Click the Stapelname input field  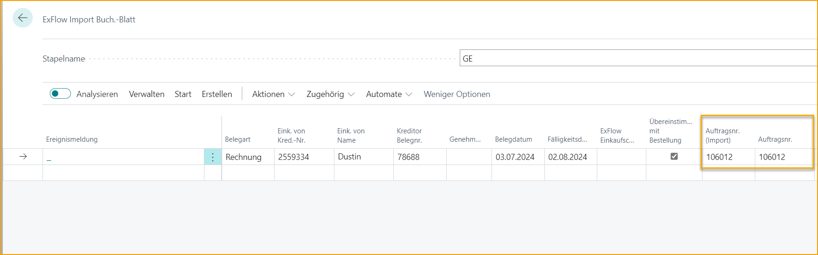pos(638,58)
